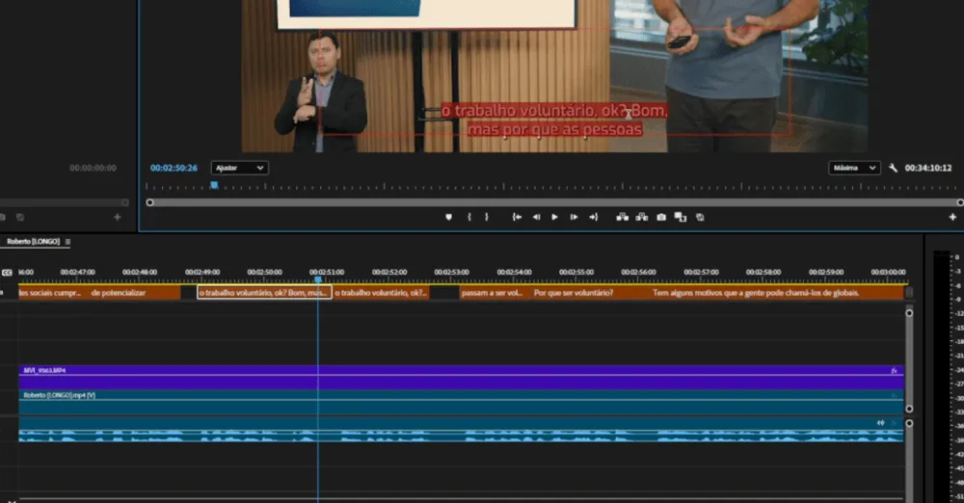Go to In point
Viewport: 964px width, 503px height.
click(517, 217)
